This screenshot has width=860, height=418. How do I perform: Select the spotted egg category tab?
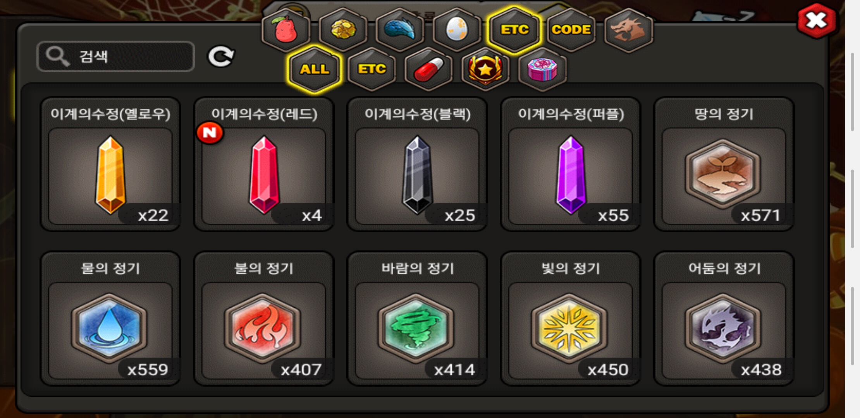pyautogui.click(x=457, y=30)
